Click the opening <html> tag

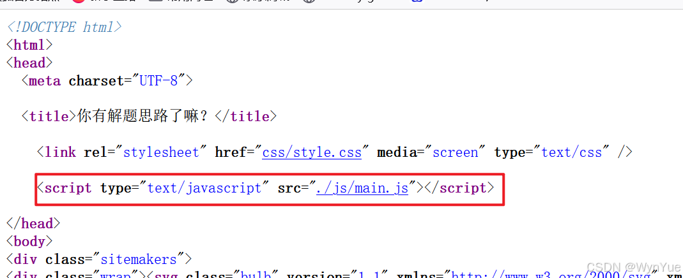(29, 45)
